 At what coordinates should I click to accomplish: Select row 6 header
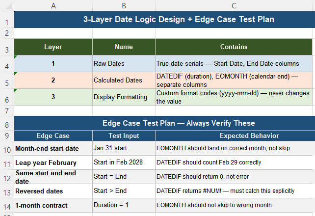[7, 97]
